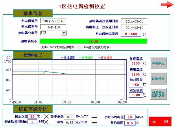The image size is (175, 128).
Task: Click the red 返回 button
Action: [160, 121]
